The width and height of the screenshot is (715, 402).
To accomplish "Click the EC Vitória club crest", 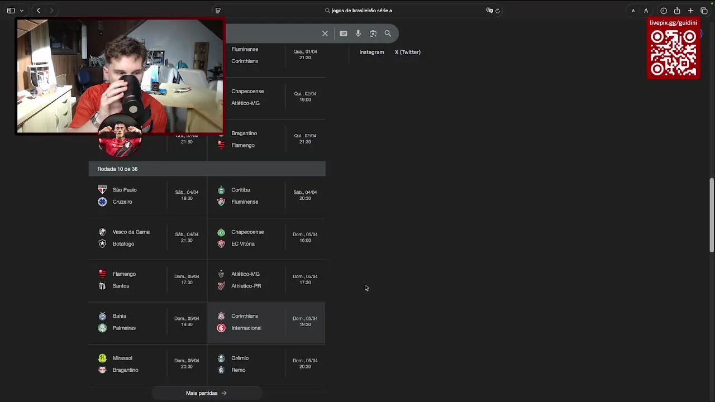I will (221, 243).
